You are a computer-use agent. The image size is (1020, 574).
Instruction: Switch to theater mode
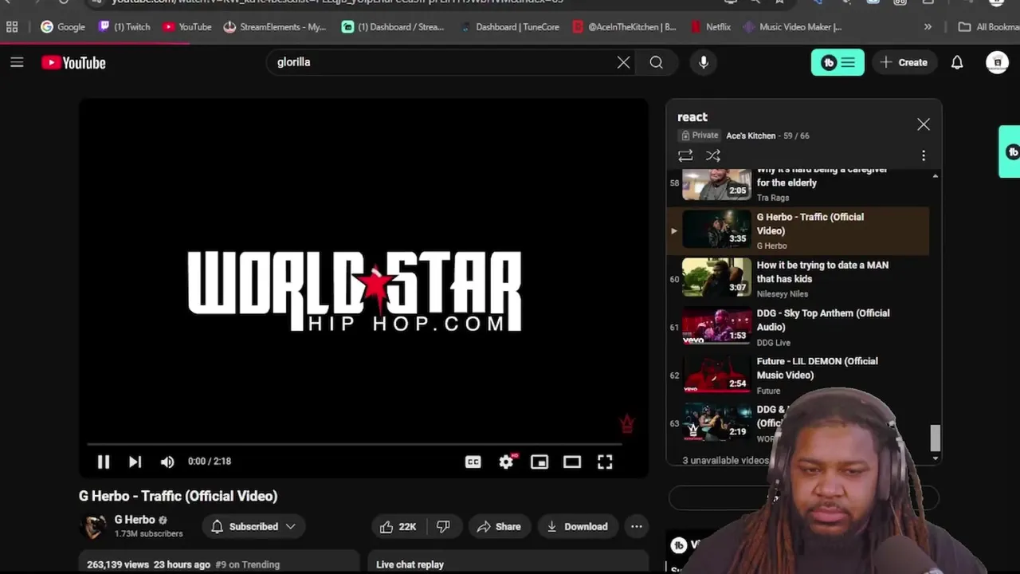click(572, 462)
